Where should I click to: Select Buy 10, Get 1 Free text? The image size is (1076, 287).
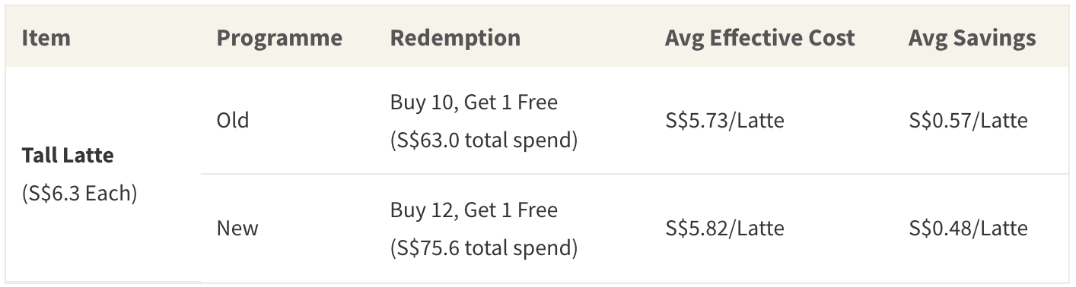(x=474, y=102)
